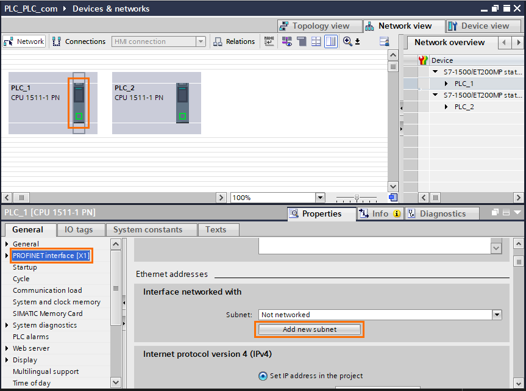Click the save window settings icon
The height and width of the screenshot is (391, 526).
[x=384, y=41]
